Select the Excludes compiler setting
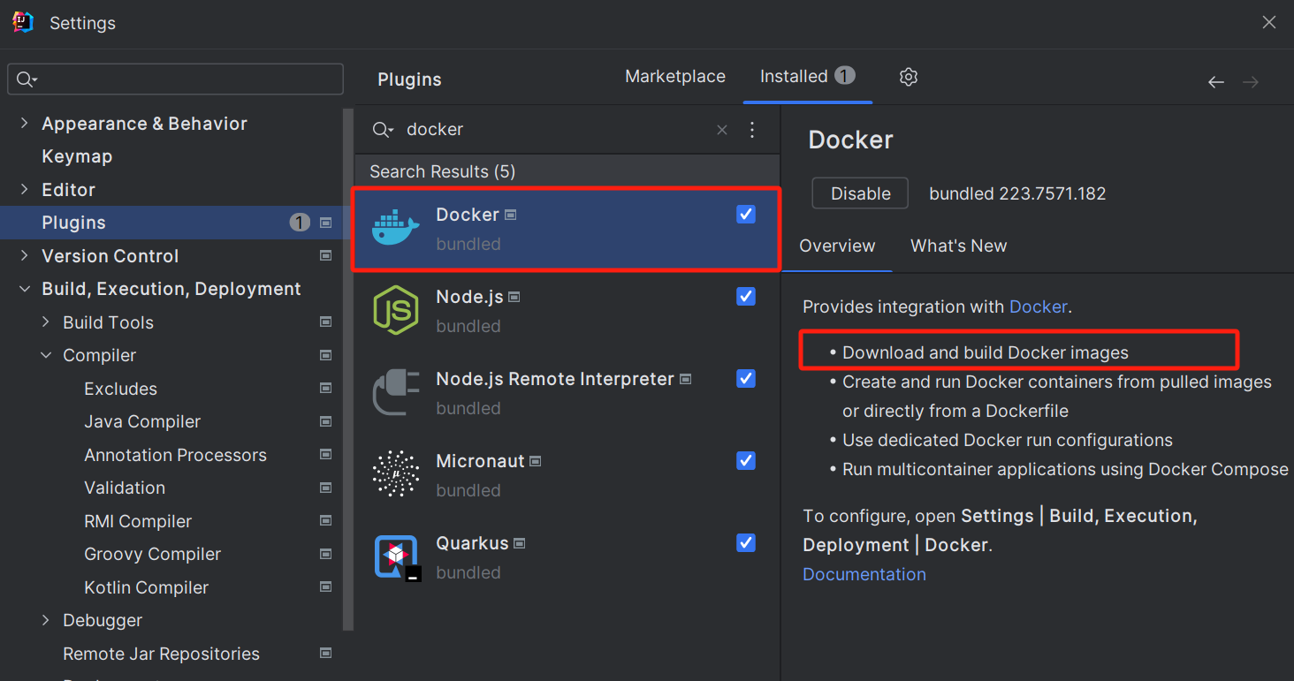 coord(120,389)
